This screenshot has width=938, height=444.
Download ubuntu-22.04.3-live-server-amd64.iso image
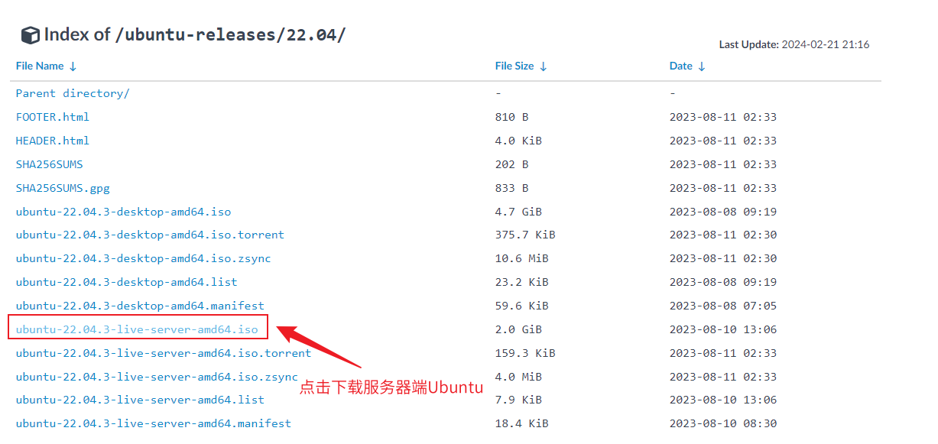coord(137,329)
